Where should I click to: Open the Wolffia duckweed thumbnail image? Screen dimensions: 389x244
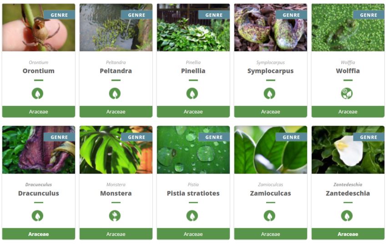[348, 28]
